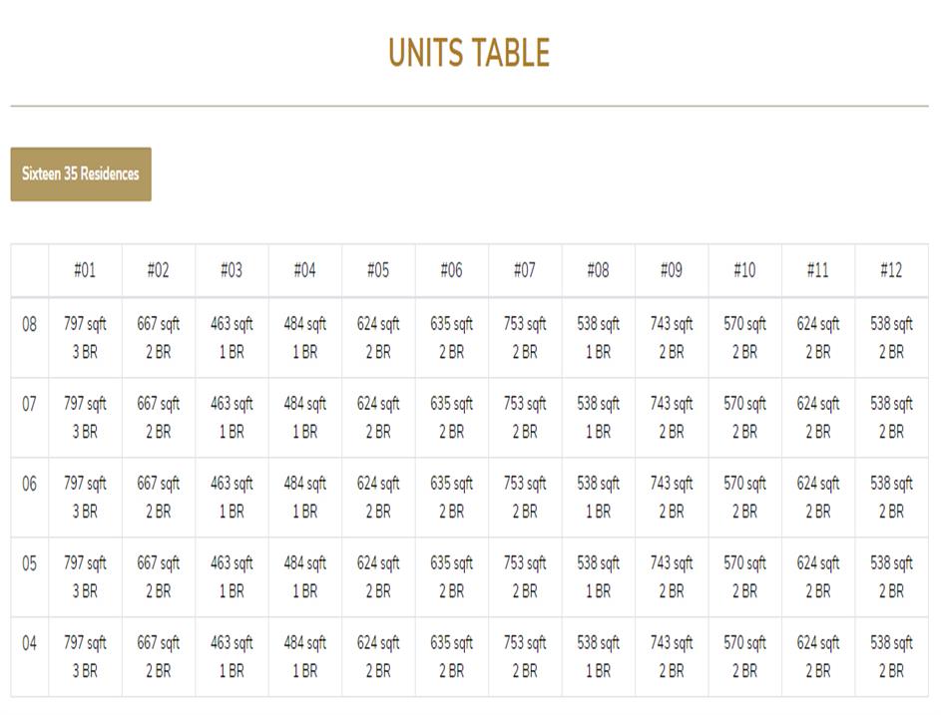This screenshot has height=715, width=941.
Task: Select the floor 08 row label
Action: (x=30, y=324)
